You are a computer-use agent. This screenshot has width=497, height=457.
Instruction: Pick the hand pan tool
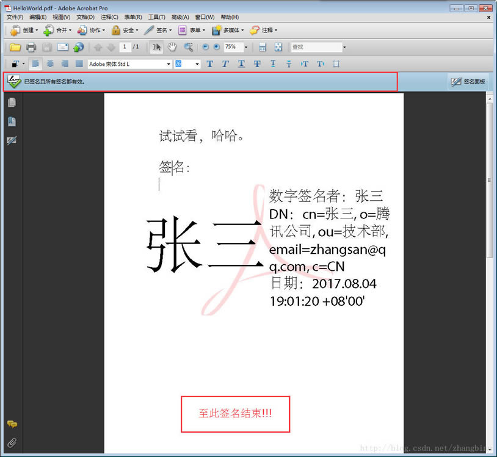pos(172,47)
